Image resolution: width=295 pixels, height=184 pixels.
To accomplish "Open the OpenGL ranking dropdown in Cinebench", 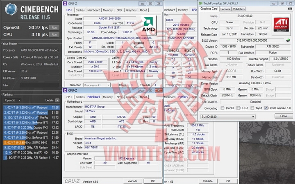I will pos(12,100).
